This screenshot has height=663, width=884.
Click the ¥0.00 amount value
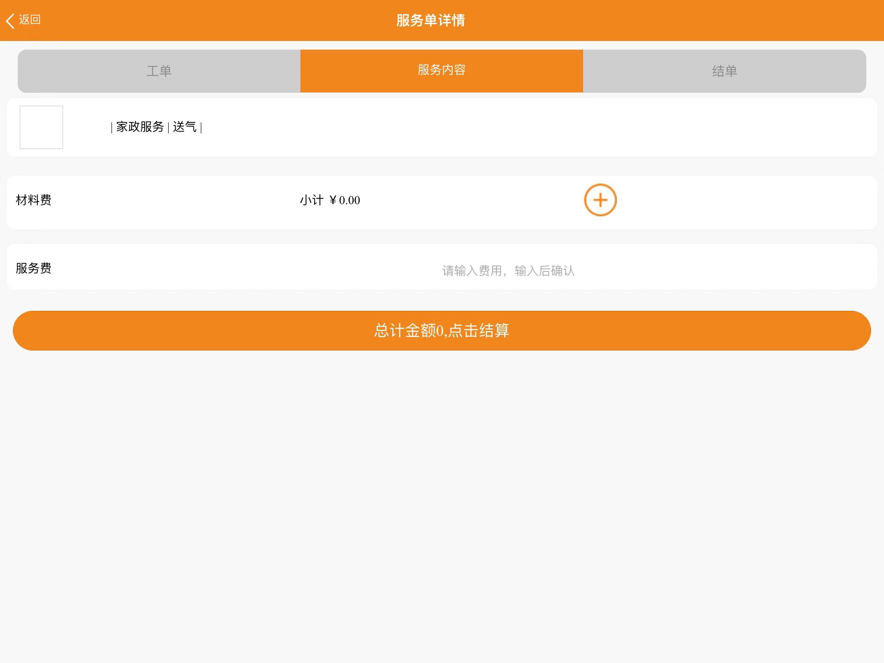click(344, 200)
